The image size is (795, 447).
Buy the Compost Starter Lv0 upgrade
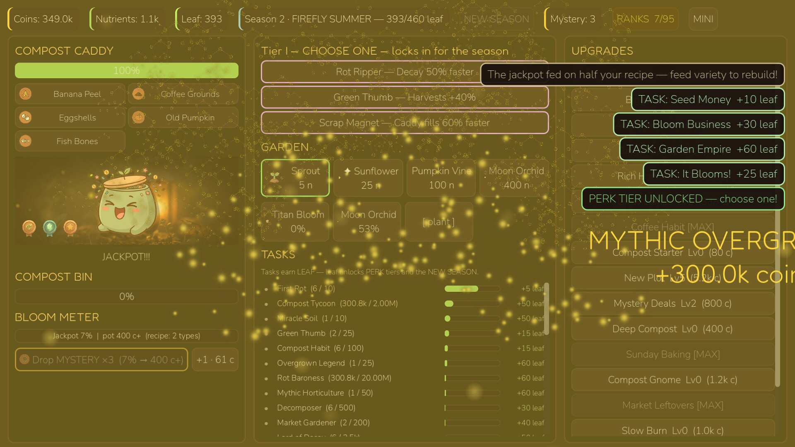(673, 252)
